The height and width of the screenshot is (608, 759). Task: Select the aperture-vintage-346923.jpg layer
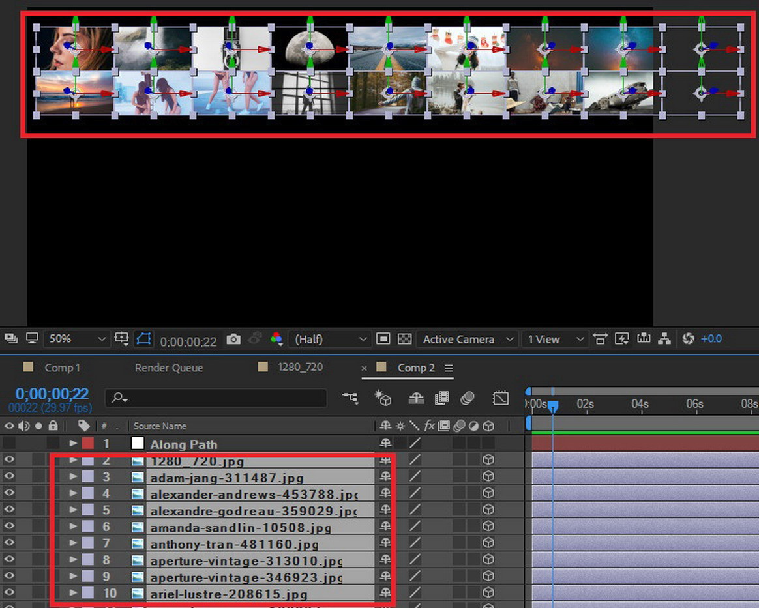click(246, 577)
